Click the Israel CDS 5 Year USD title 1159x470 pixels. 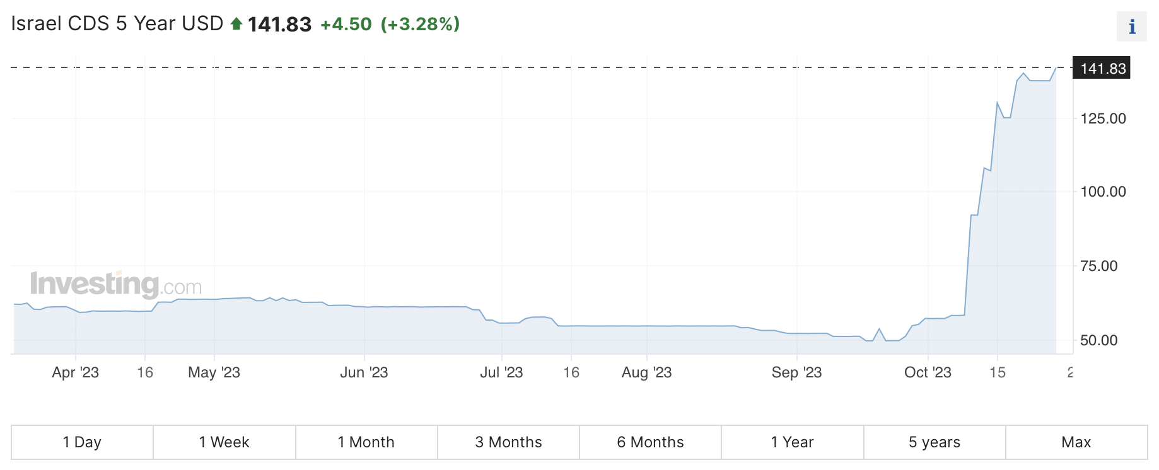pyautogui.click(x=117, y=24)
